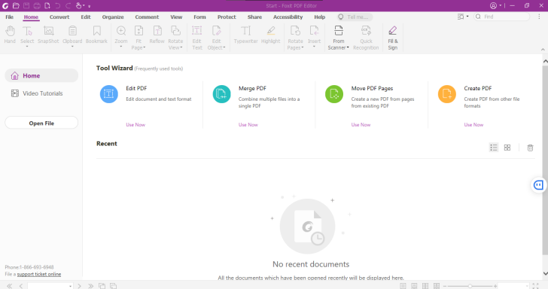Click Use Now under Move PDF Pages

(x=361, y=125)
